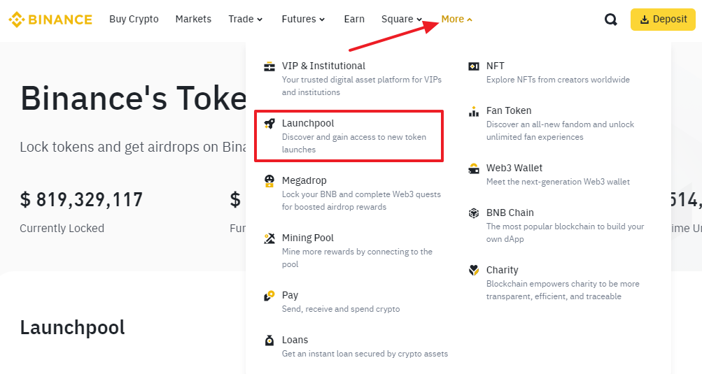The image size is (702, 374).
Task: Click the Loans money bag icon
Action: pyautogui.click(x=269, y=340)
